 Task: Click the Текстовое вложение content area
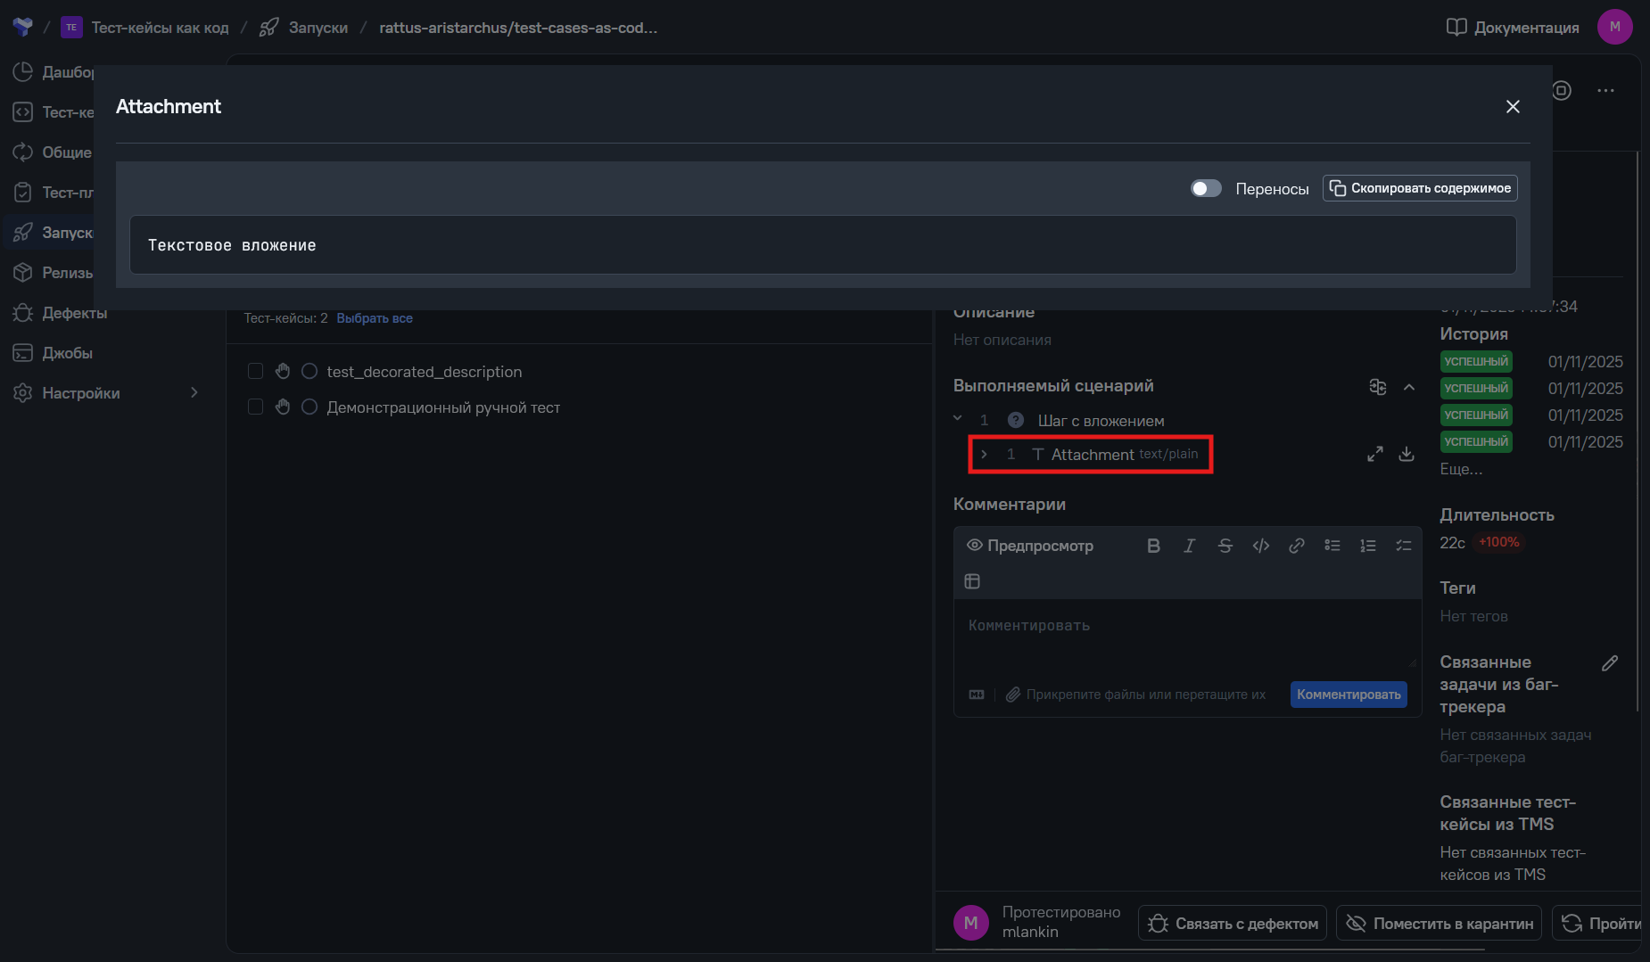(x=822, y=245)
